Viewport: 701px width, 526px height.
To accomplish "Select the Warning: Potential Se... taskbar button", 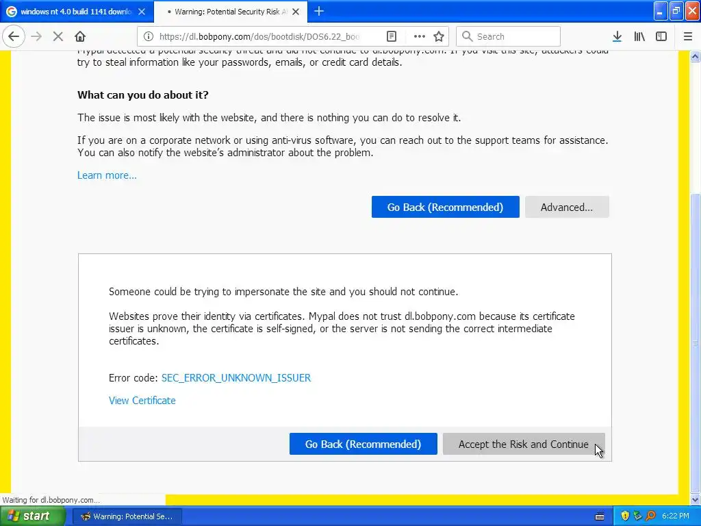I will coord(127,516).
